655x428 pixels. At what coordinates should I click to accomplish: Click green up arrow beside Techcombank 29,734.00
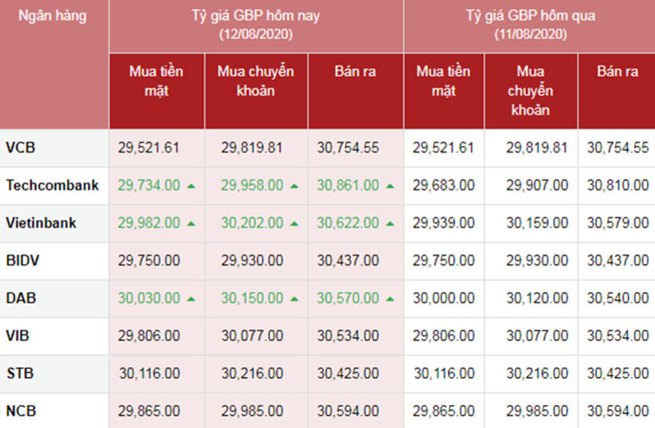[190, 186]
